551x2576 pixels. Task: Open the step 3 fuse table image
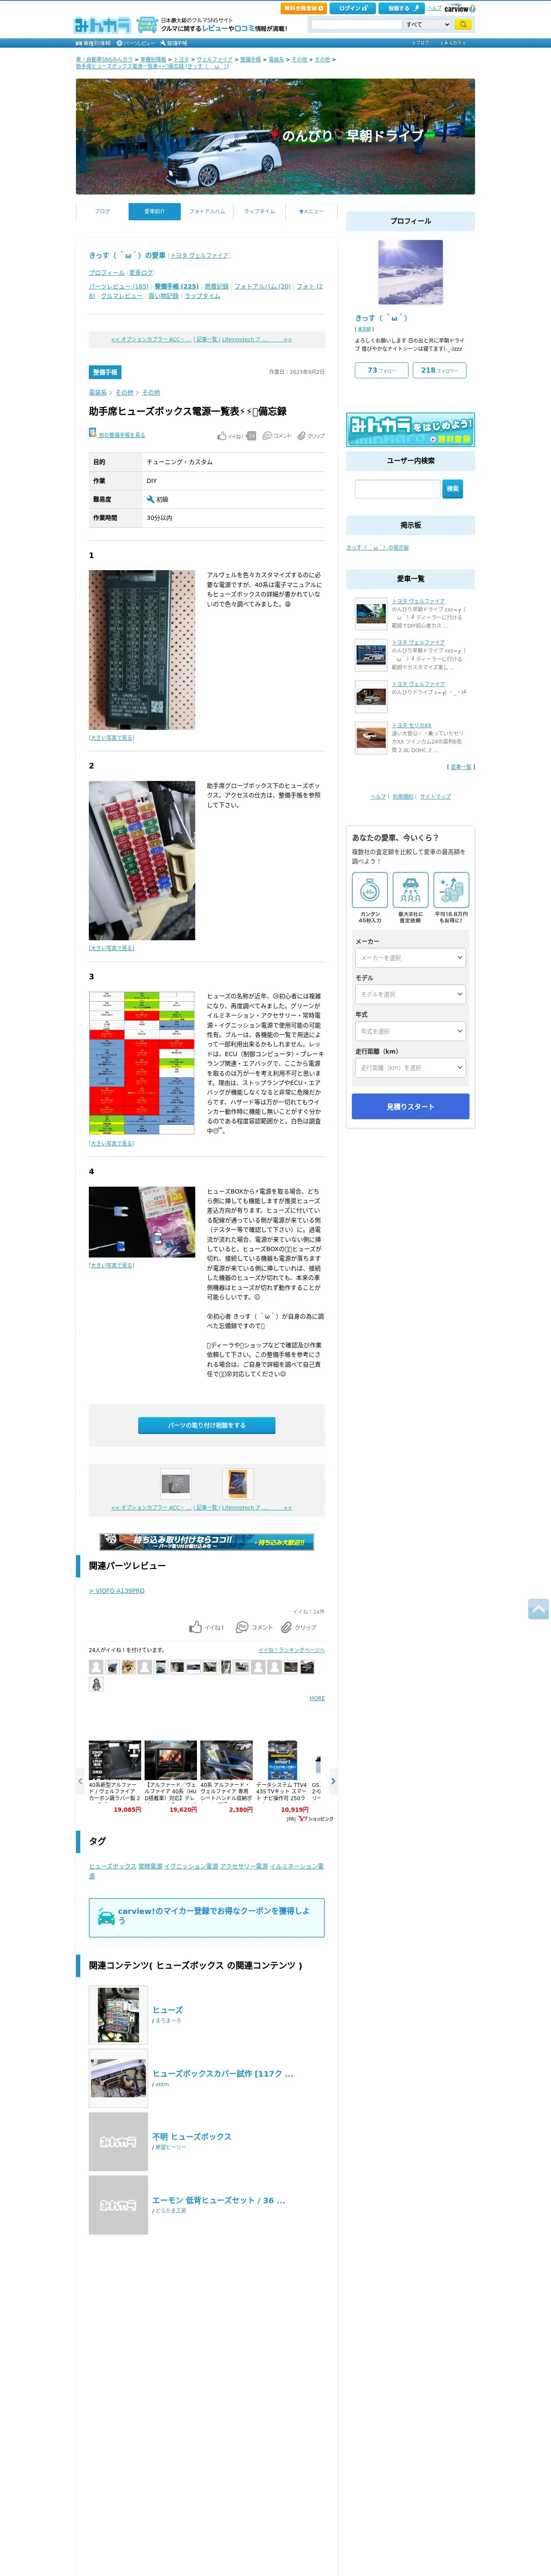(142, 1063)
